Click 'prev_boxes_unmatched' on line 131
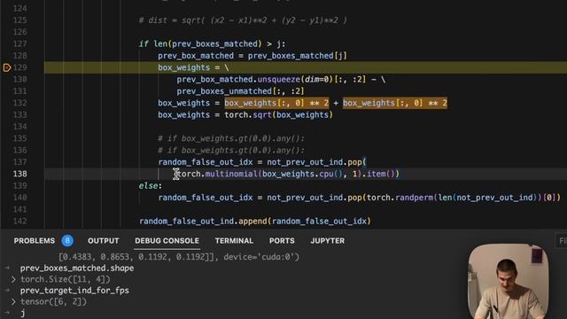This screenshot has height=319, width=567. click(x=224, y=91)
